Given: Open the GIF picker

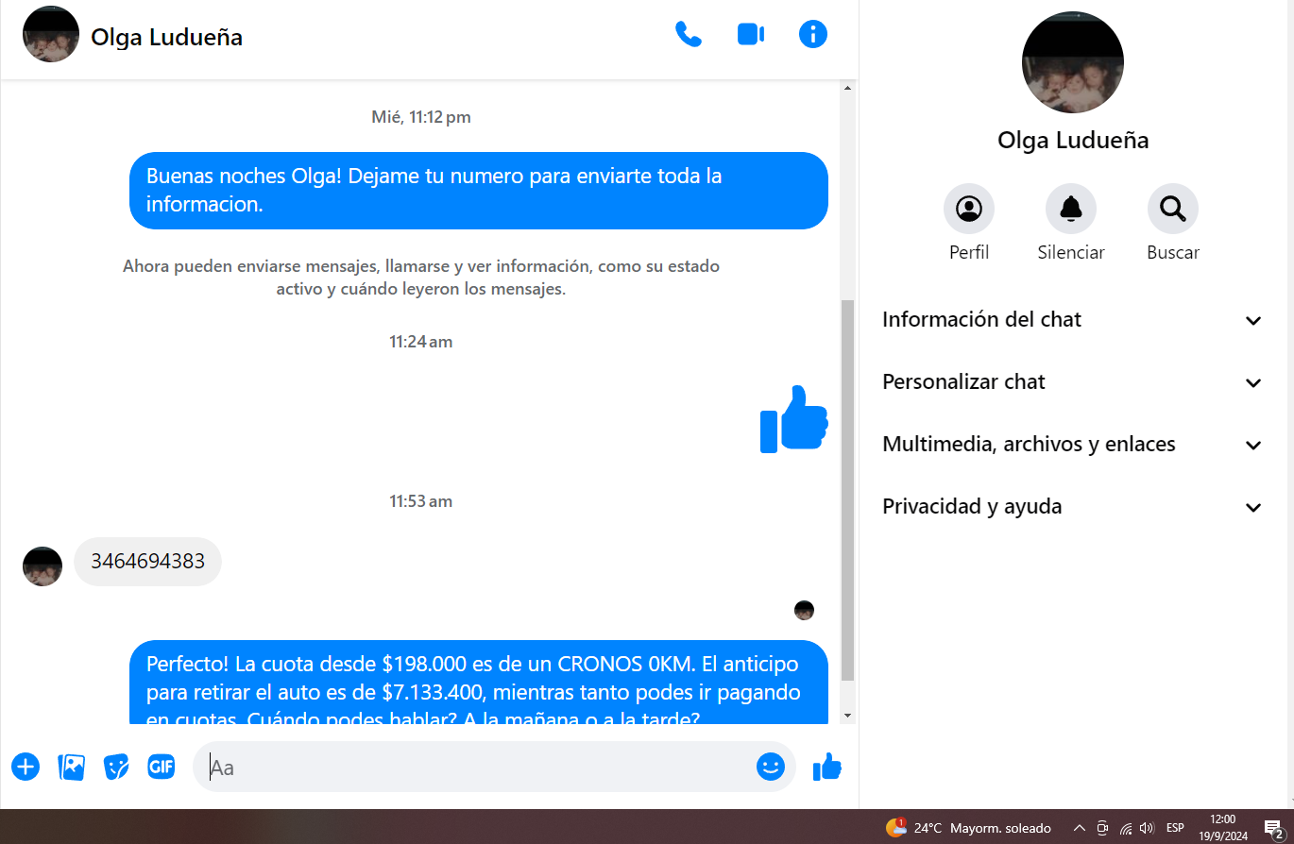Looking at the screenshot, I should [x=162, y=767].
